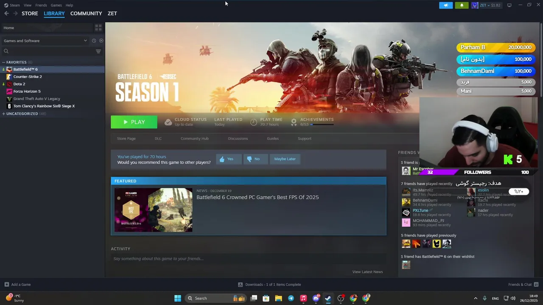Switch to STORE tab
Viewport: 543px width, 305px height.
coord(30,14)
